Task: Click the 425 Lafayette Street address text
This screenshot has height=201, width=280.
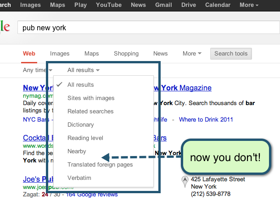Action: pyautogui.click(x=218, y=179)
